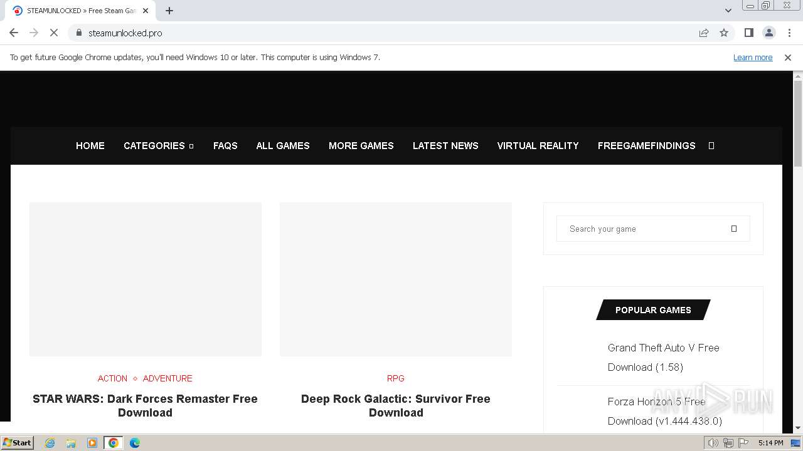
Task: Open media player from taskbar
Action: click(92, 443)
